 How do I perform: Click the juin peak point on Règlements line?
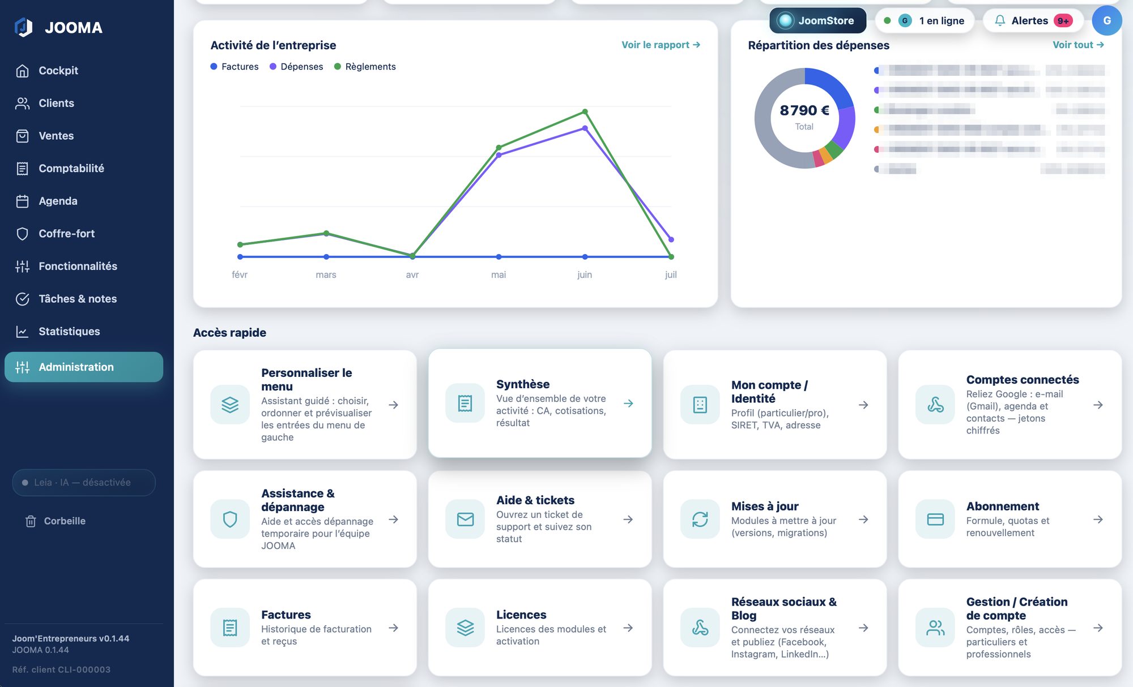[x=585, y=111]
